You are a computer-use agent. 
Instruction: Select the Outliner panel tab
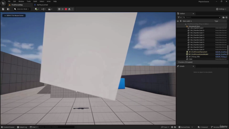(182, 14)
